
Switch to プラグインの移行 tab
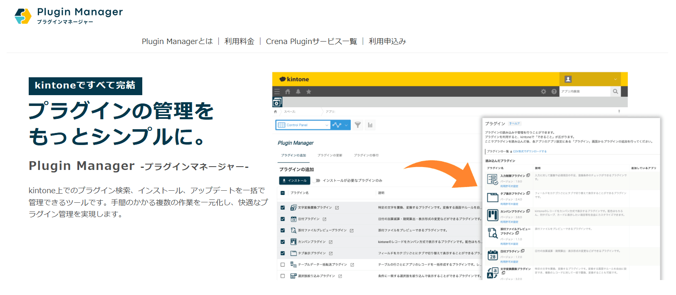tap(366, 155)
